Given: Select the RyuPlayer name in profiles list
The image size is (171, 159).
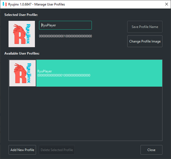Looking at the screenshot, I should (45, 71).
